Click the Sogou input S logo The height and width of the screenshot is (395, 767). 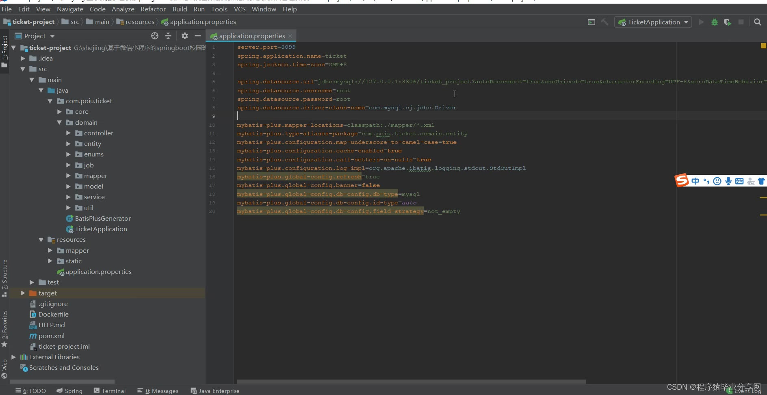[682, 180]
